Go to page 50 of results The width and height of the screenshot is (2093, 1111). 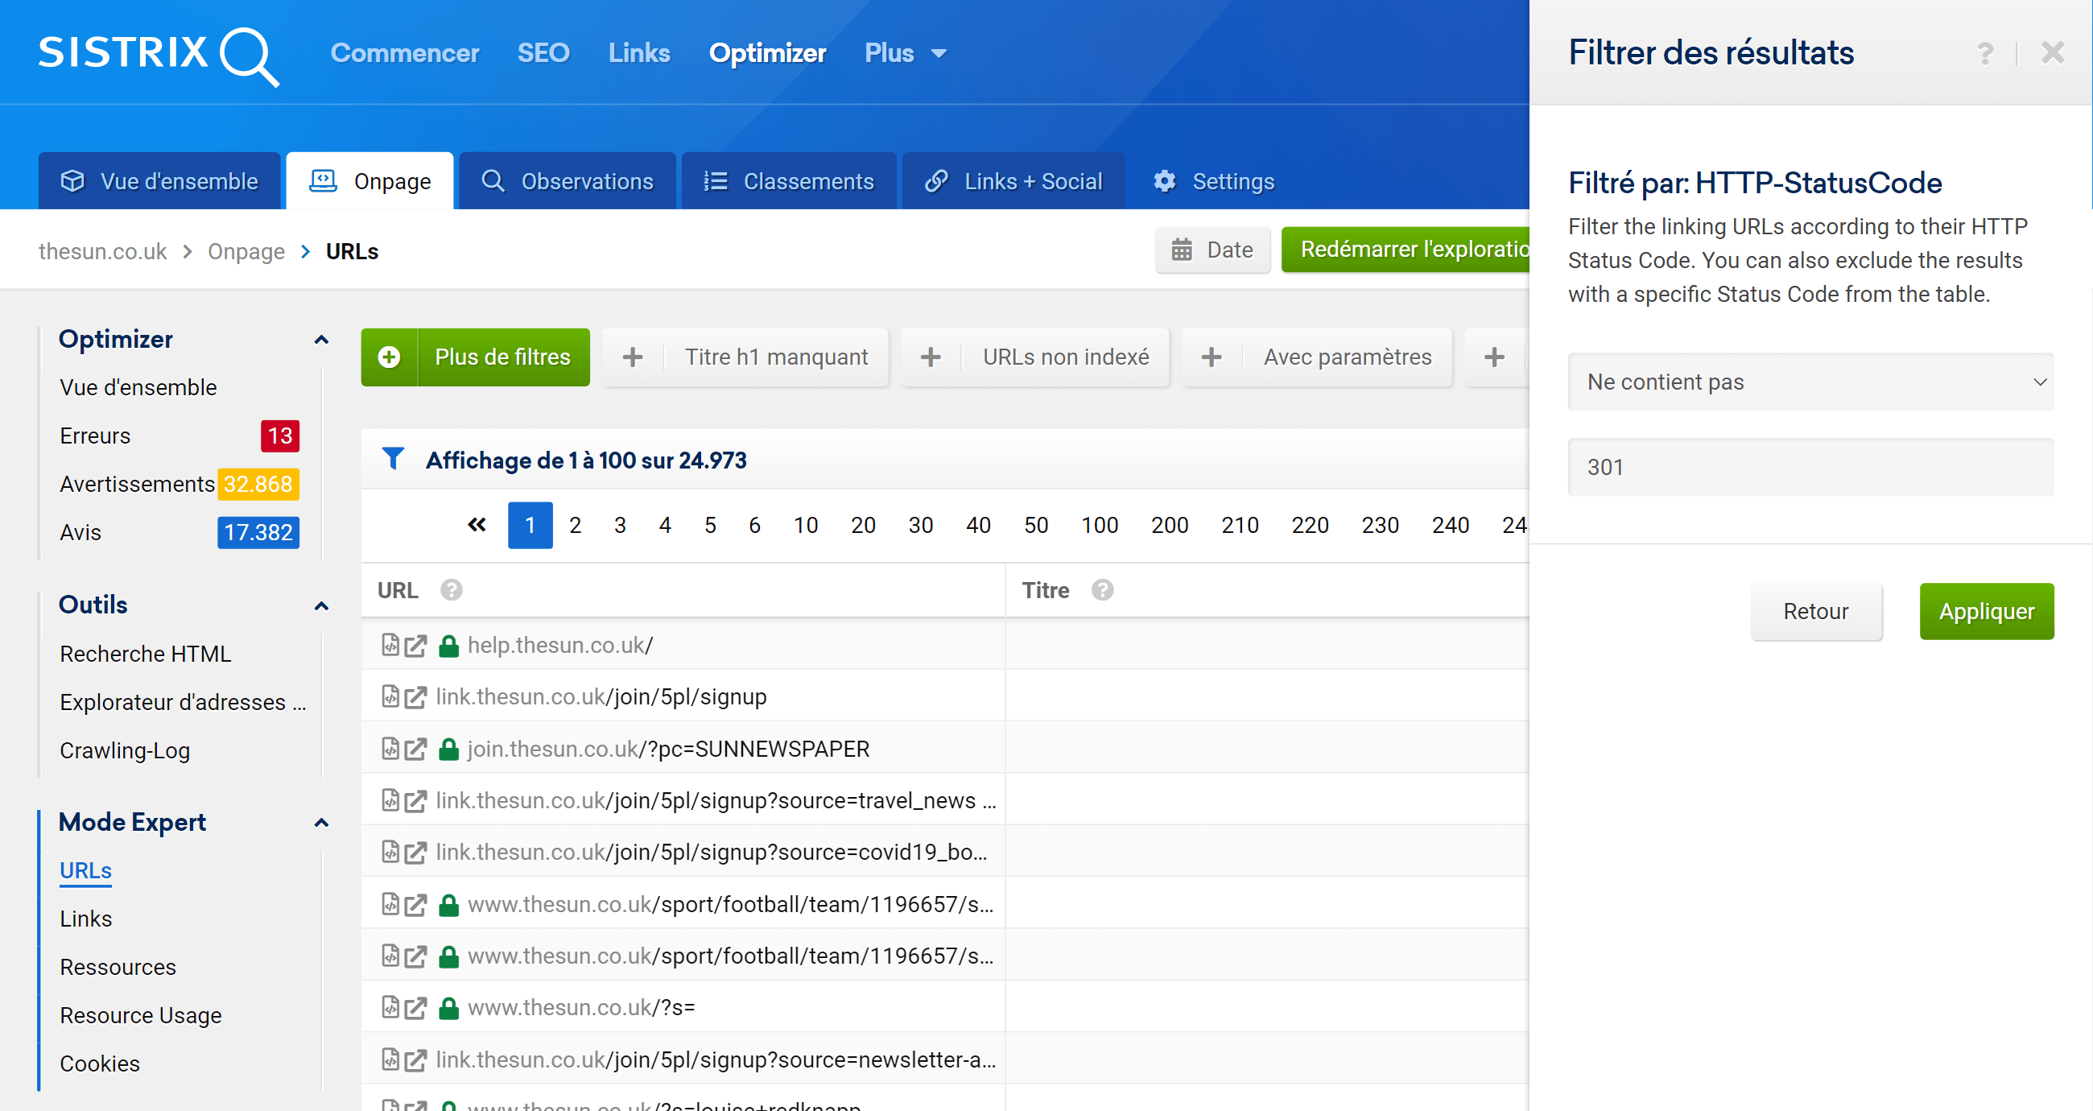(1036, 526)
